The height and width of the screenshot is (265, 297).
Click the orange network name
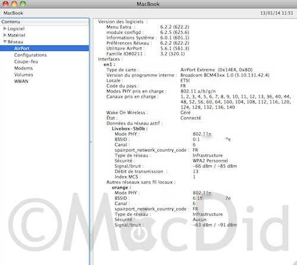point(121,187)
